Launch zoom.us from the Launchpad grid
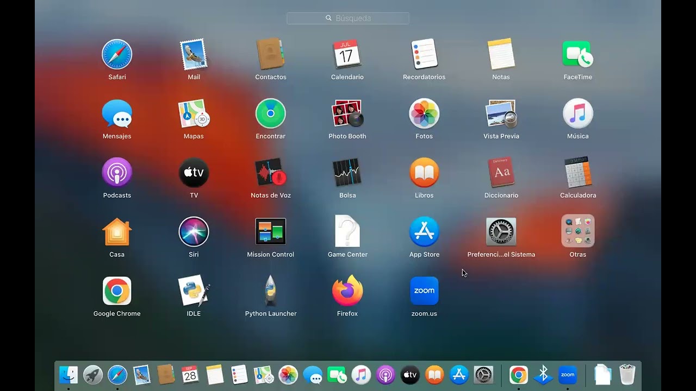The height and width of the screenshot is (391, 696). 424,291
